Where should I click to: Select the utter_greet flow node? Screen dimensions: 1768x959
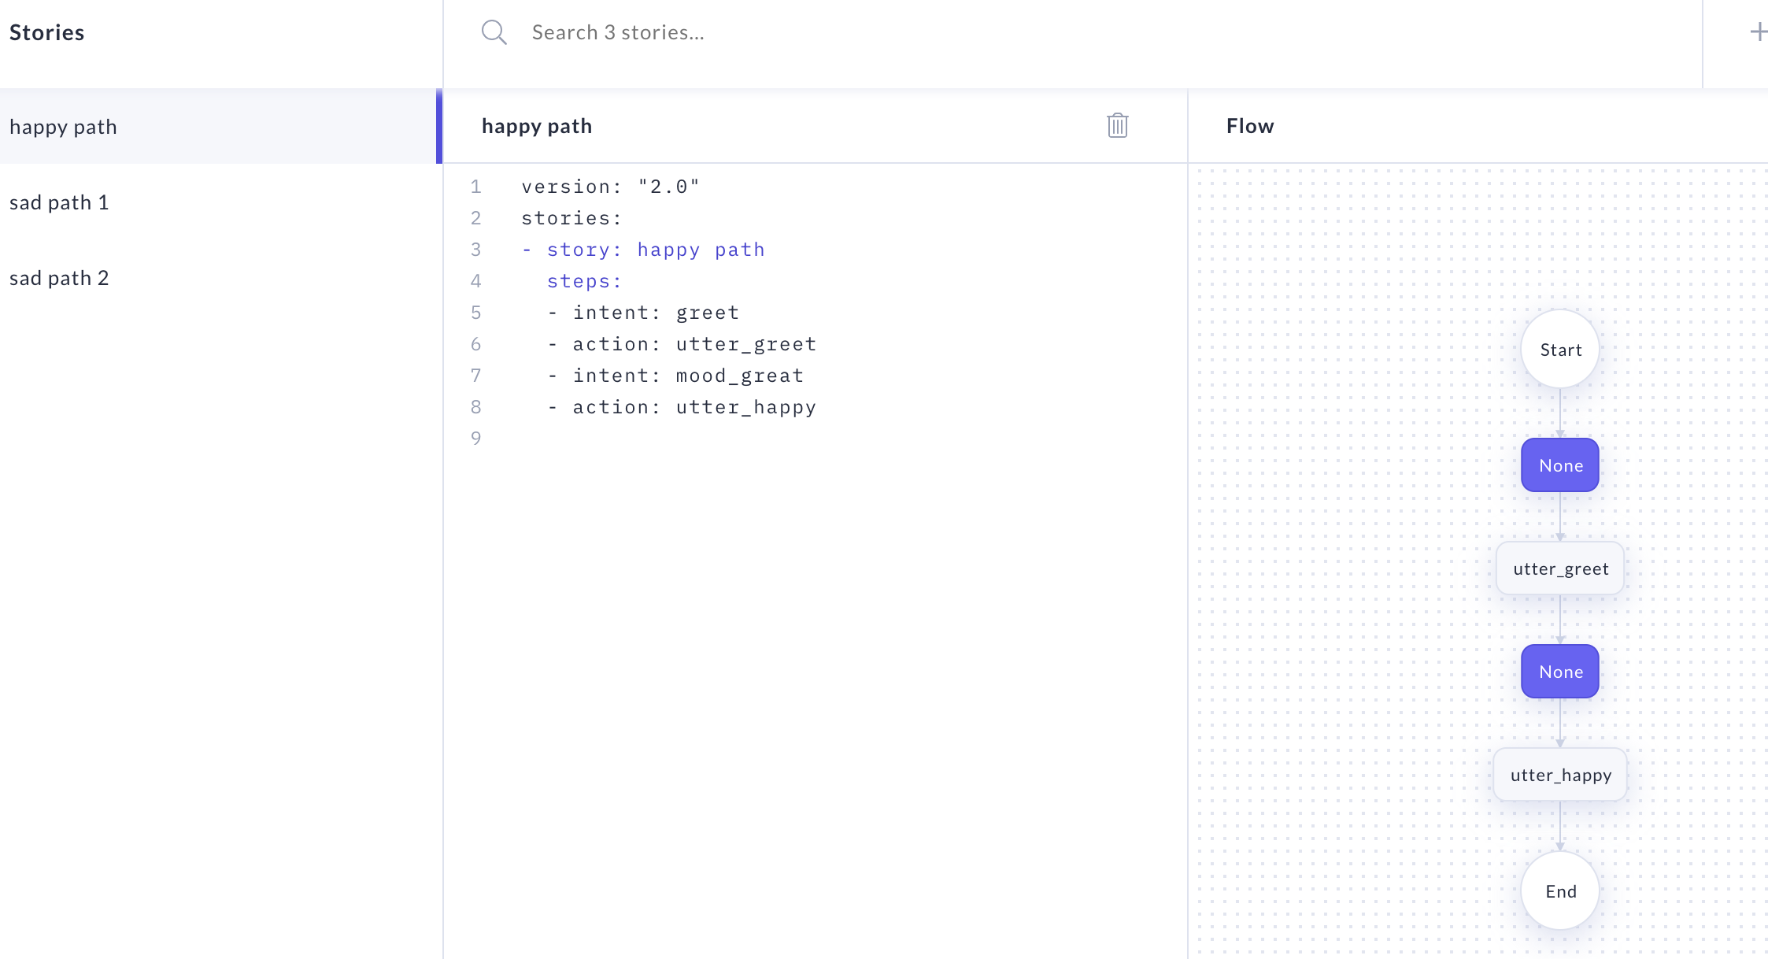(1559, 568)
